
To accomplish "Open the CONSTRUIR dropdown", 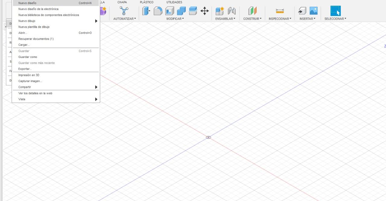I will [252, 19].
